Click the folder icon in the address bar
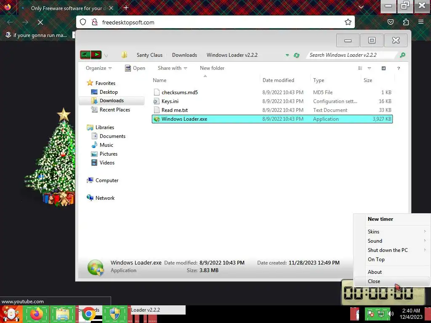The width and height of the screenshot is (431, 323). (x=124, y=55)
